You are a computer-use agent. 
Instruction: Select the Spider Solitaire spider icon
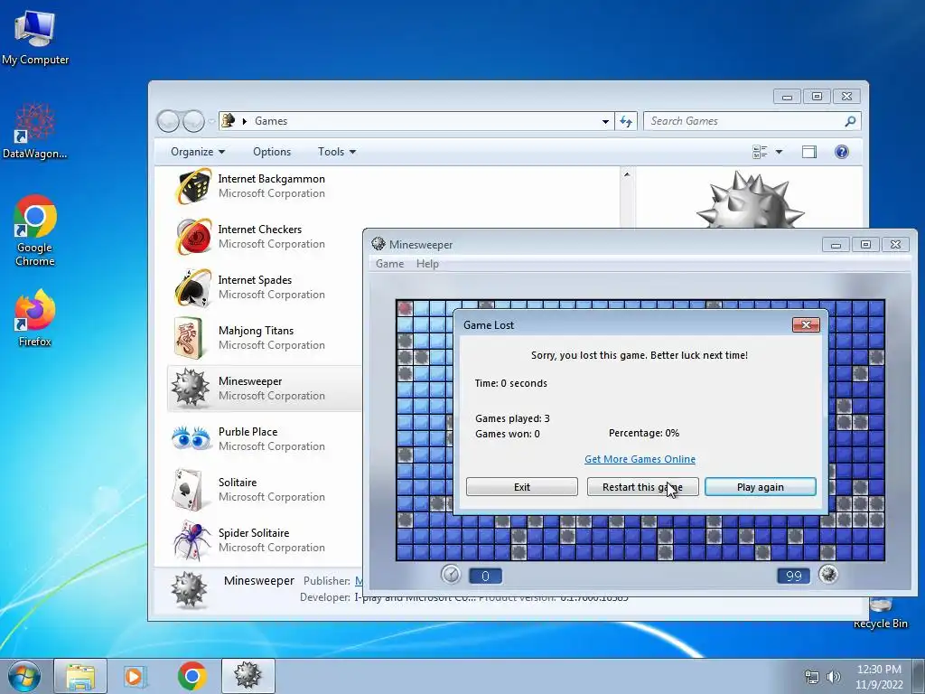pos(192,540)
